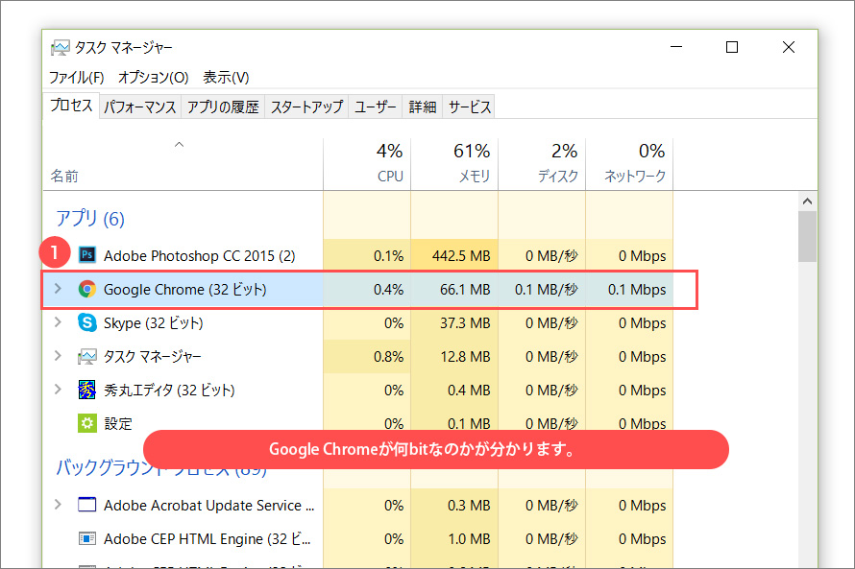This screenshot has width=855, height=569.
Task: Click 秀丸エディタ's 0.4 MB memory value
Action: tap(469, 390)
